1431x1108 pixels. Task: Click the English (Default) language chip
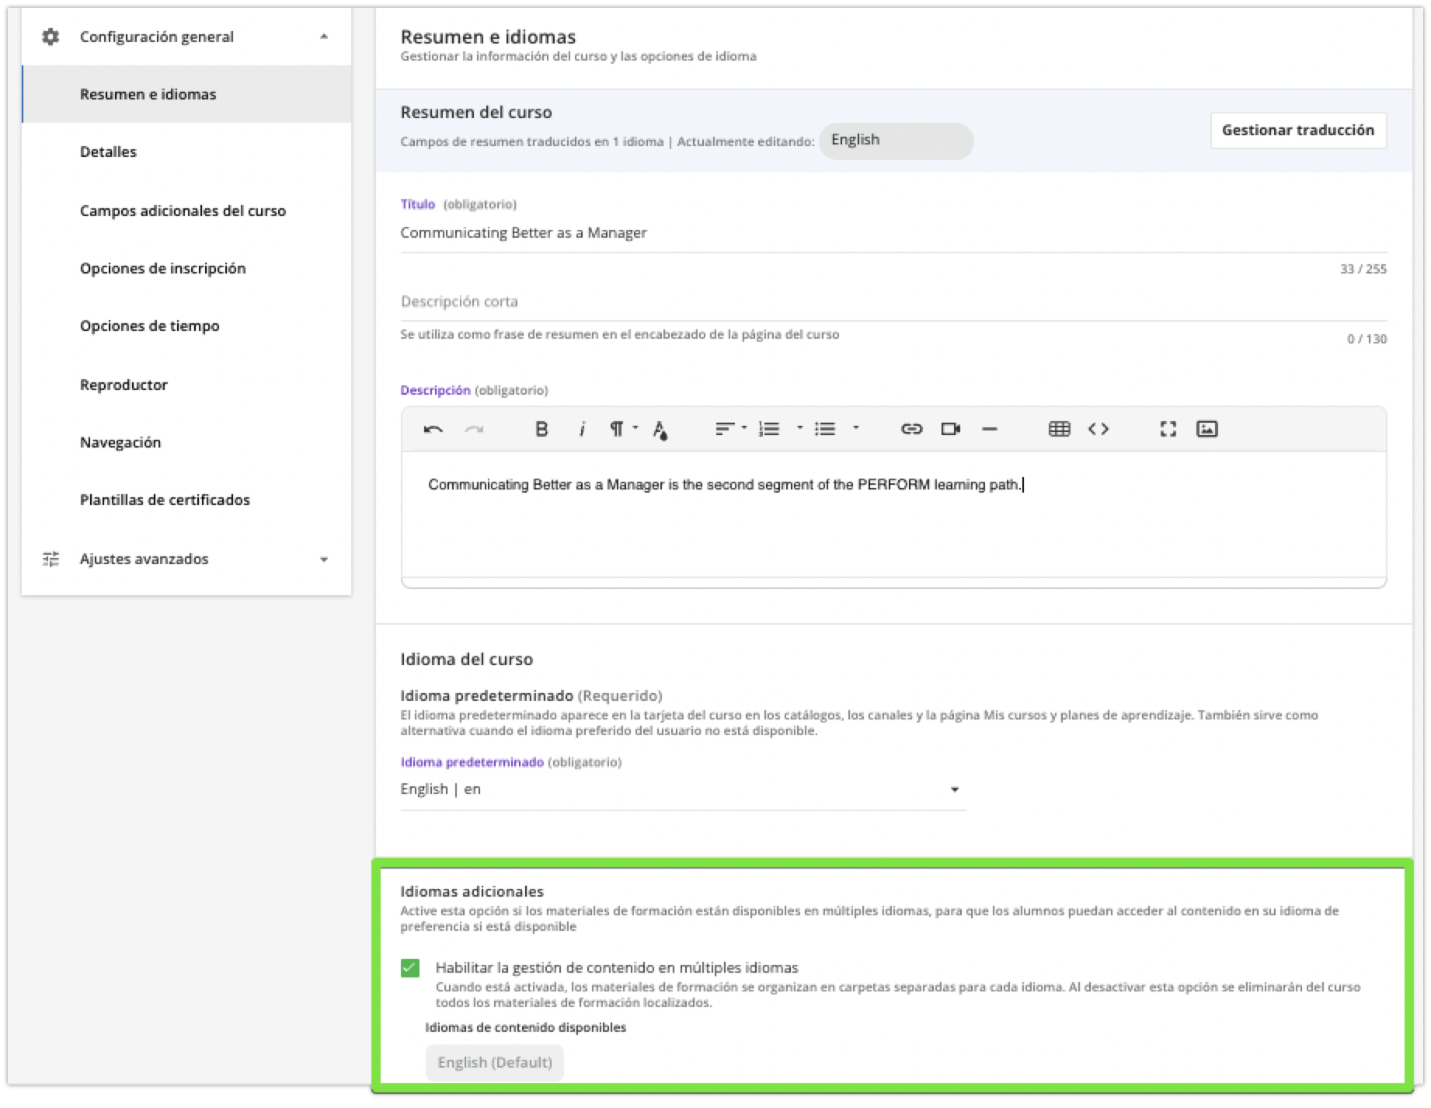495,1062
